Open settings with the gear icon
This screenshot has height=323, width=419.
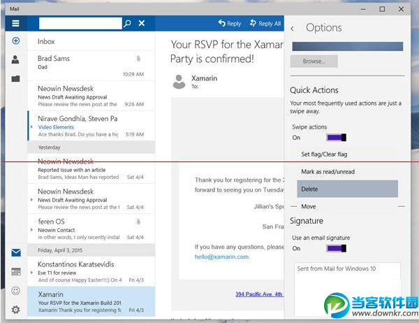(16, 310)
